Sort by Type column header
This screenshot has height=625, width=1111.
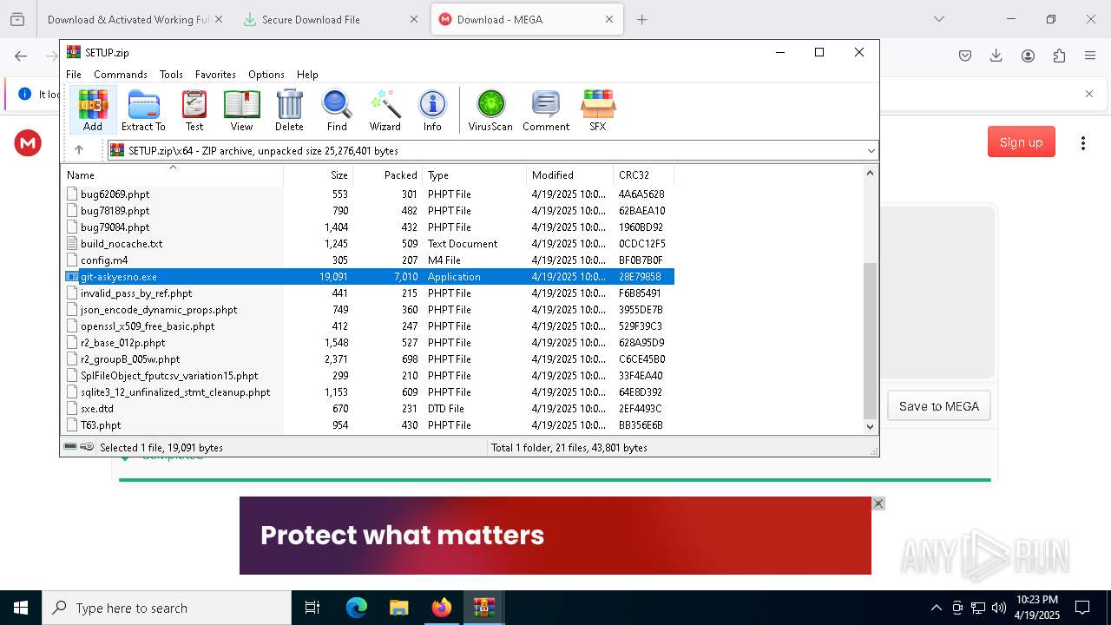click(x=474, y=174)
